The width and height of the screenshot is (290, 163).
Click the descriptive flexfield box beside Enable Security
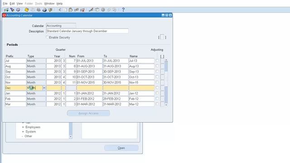(x=162, y=37)
